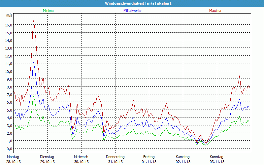Viewport: 264px width, 165px height.
Task: Click the '8,0' y-axis value
Action: pos(9,87)
